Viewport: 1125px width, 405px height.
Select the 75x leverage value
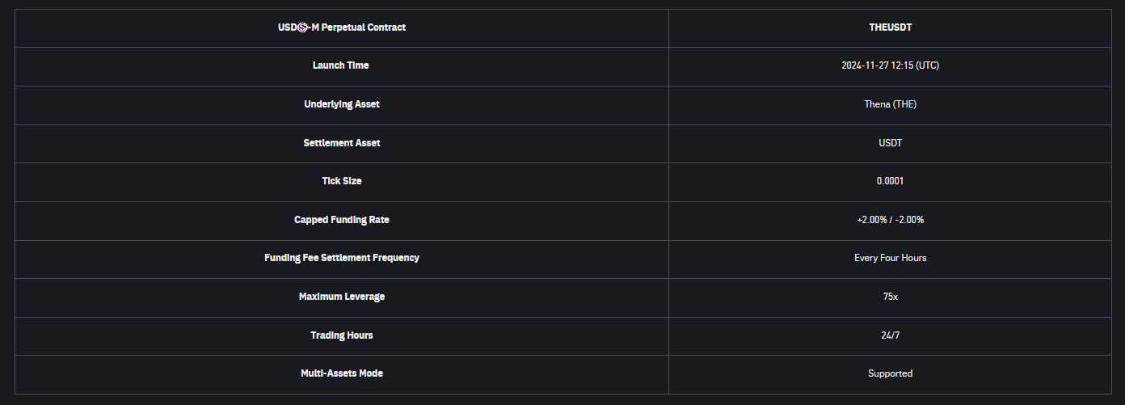click(x=890, y=297)
